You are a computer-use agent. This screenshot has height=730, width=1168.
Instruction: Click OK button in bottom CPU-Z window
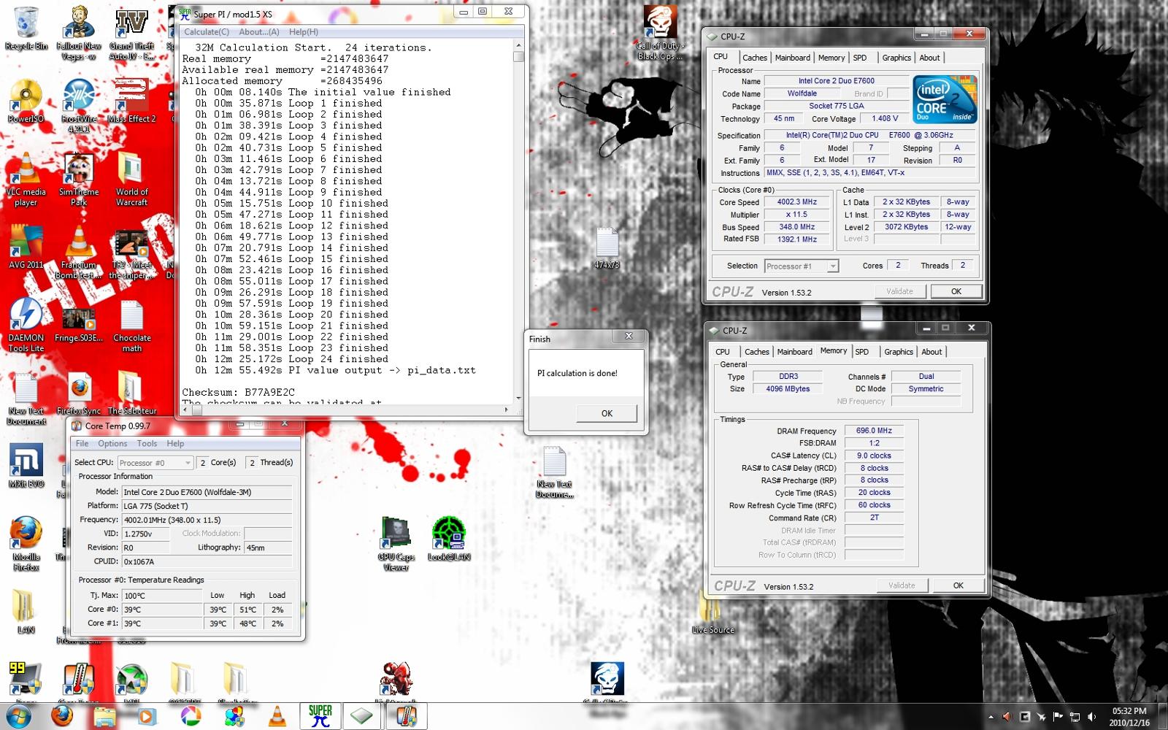tap(958, 585)
